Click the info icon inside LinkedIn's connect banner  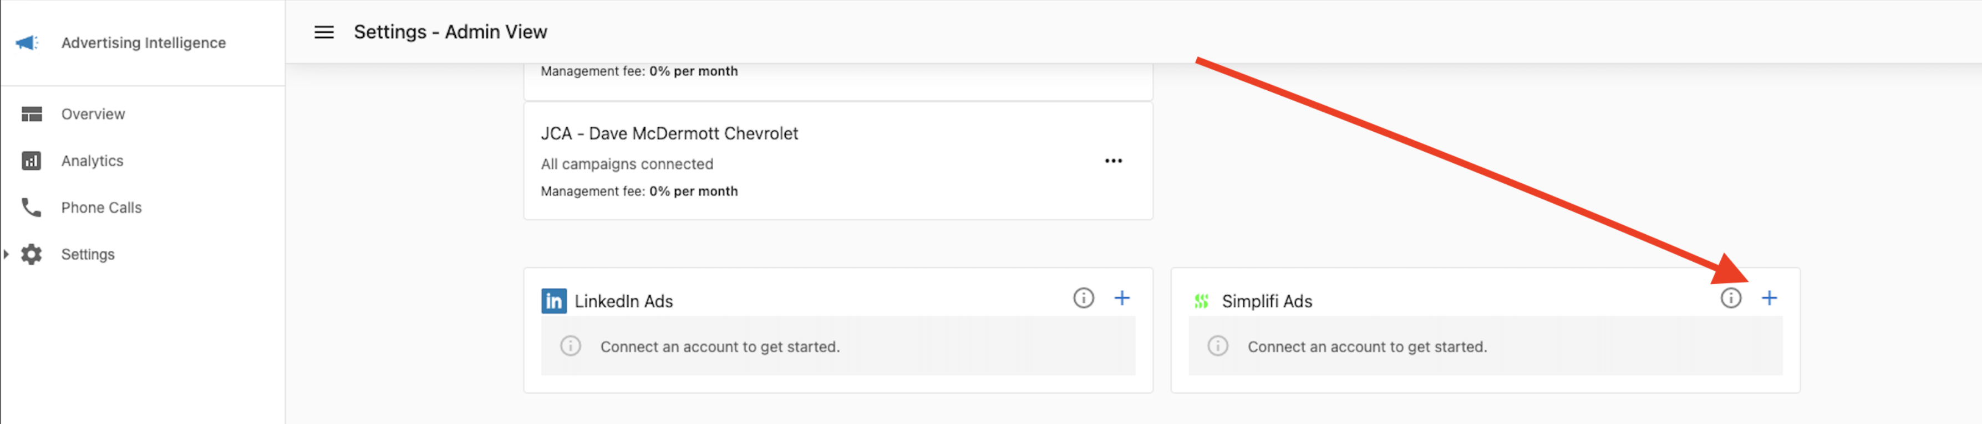point(570,347)
